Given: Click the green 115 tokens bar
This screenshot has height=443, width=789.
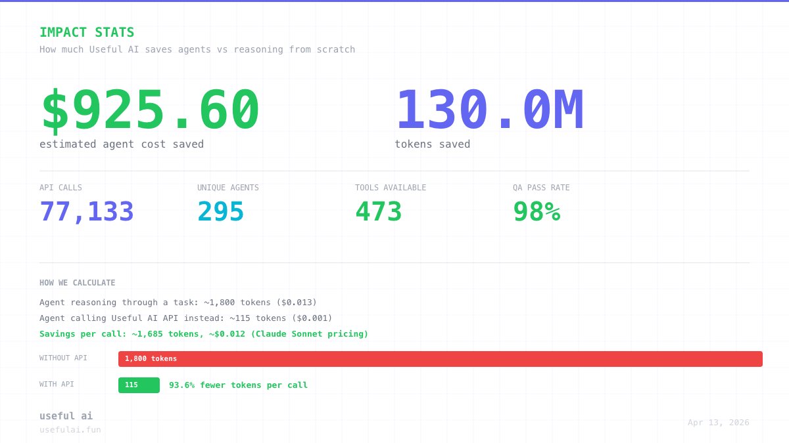Looking at the screenshot, I should click(x=139, y=385).
